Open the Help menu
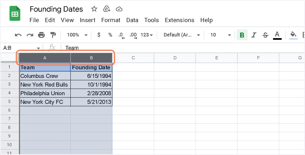 [x=206, y=20]
